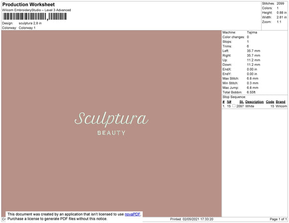Click the Brand column header

[280, 102]
